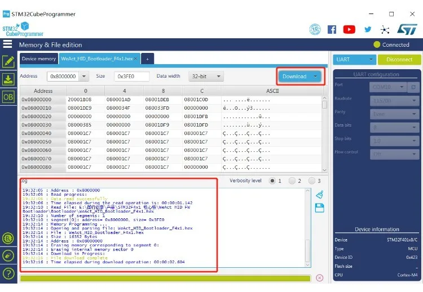Click the column C header
This screenshot has width=423, height=292.
202,91
